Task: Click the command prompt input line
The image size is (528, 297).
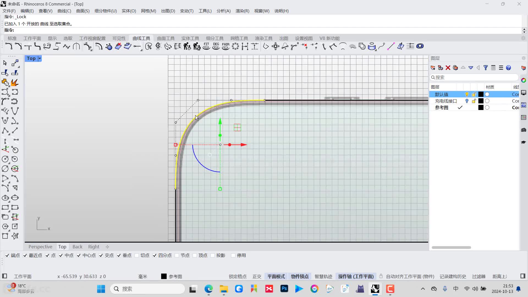Action: 263,30
